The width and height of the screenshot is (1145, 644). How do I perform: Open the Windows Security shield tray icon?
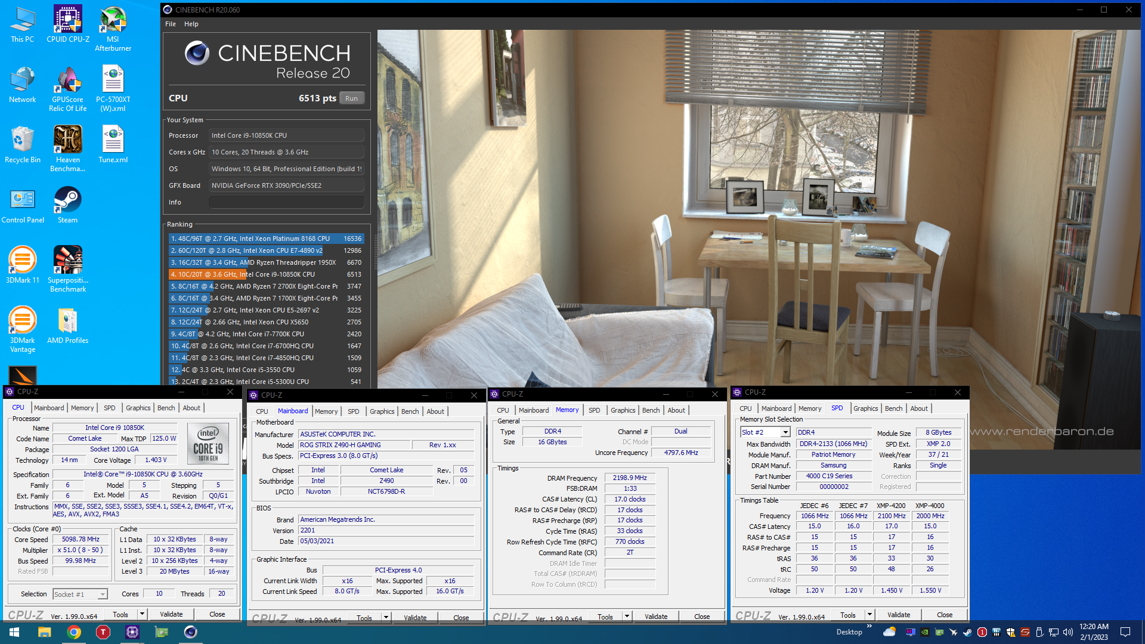1010,632
